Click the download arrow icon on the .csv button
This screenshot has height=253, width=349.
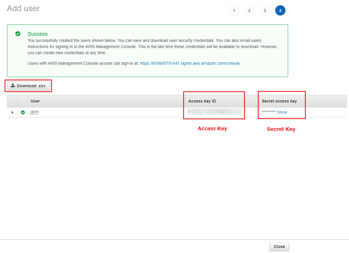13,86
